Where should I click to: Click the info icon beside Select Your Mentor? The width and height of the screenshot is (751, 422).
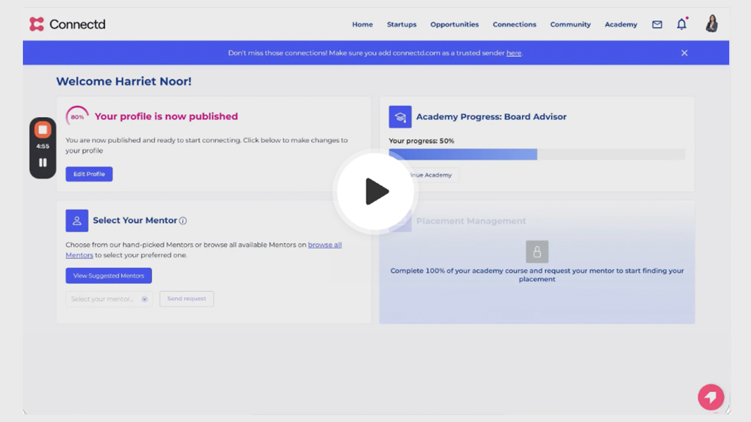click(183, 221)
